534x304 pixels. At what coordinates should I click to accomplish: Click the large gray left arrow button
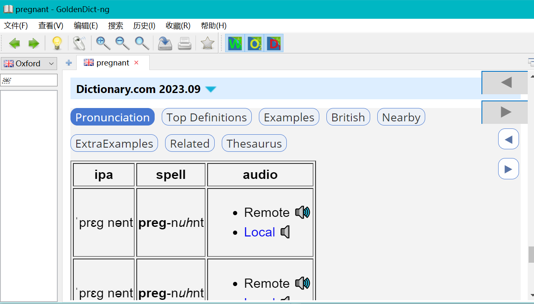[x=506, y=83]
